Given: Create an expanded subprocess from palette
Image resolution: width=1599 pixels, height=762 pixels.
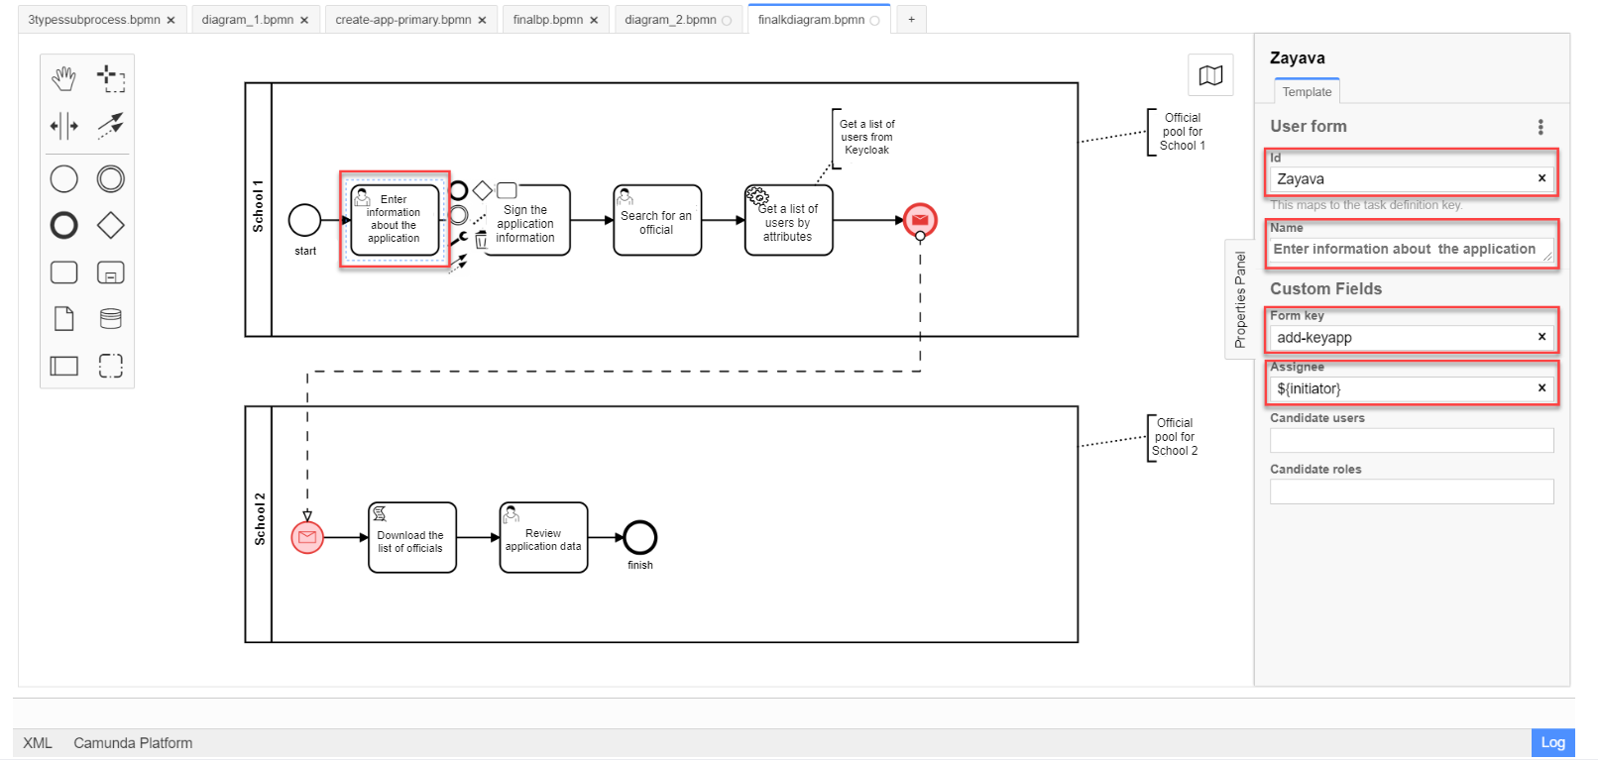Looking at the screenshot, I should (x=111, y=272).
